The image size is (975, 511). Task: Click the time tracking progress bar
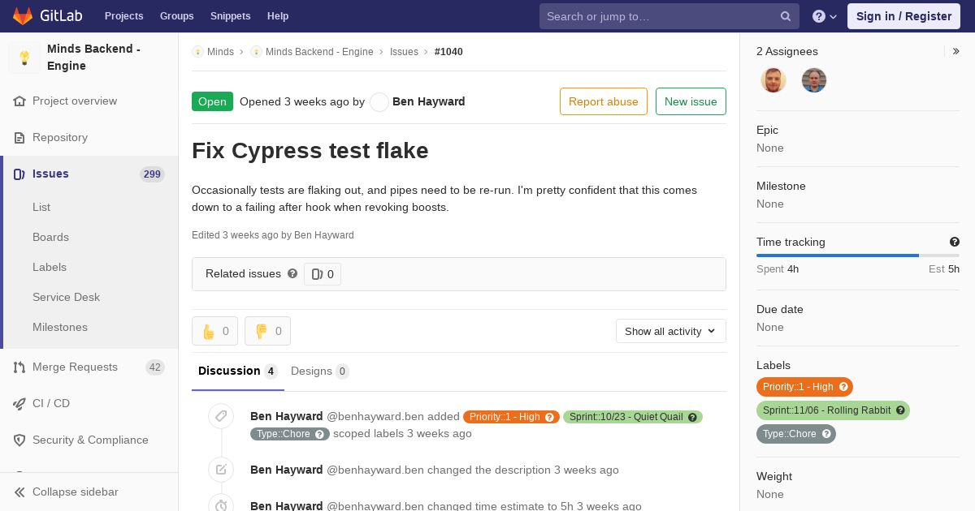[858, 255]
